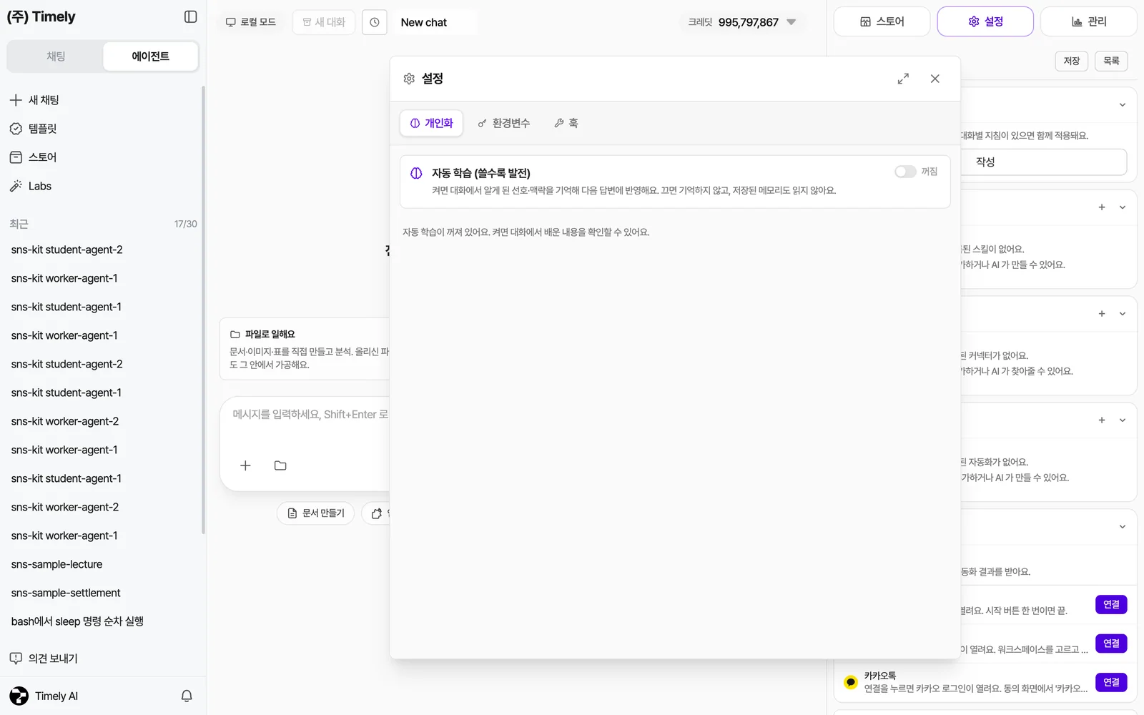Image resolution: width=1144 pixels, height=715 pixels.
Task: Expand settings dialog to full size
Action: pyautogui.click(x=903, y=79)
